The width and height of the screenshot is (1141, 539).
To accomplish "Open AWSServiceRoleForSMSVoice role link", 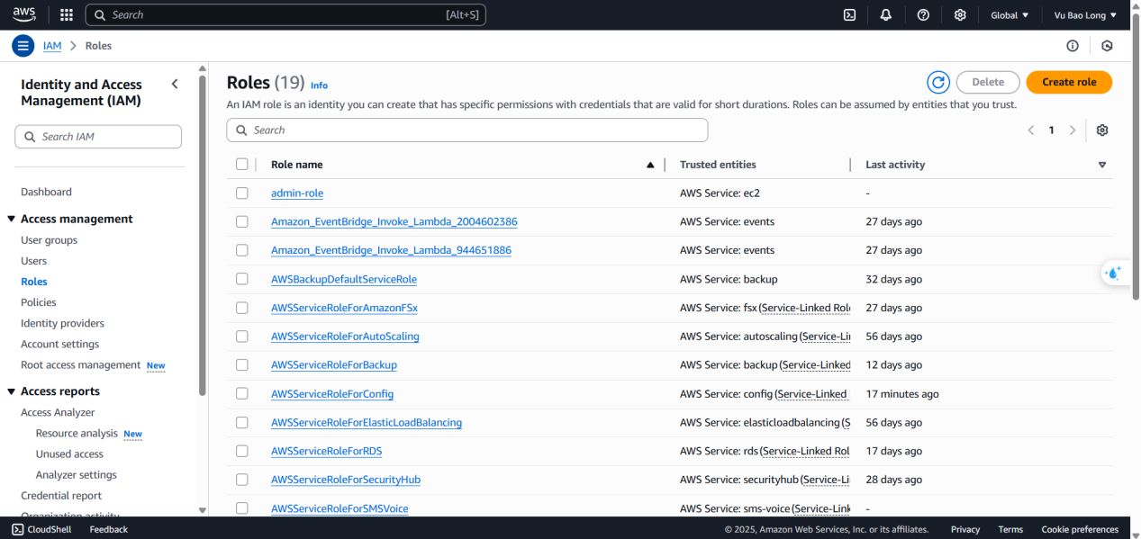I will pyautogui.click(x=340, y=508).
